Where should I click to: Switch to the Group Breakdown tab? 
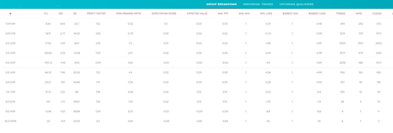pos(221,5)
